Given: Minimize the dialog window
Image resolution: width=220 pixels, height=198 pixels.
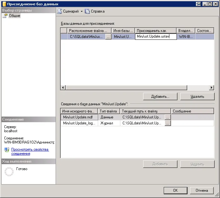Looking at the screenshot, I should pos(205,4).
